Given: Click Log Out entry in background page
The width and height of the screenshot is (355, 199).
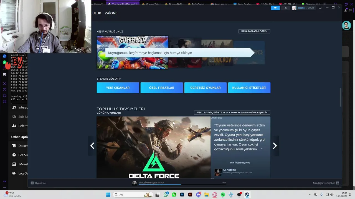Looking at the screenshot, I should 20,173.
